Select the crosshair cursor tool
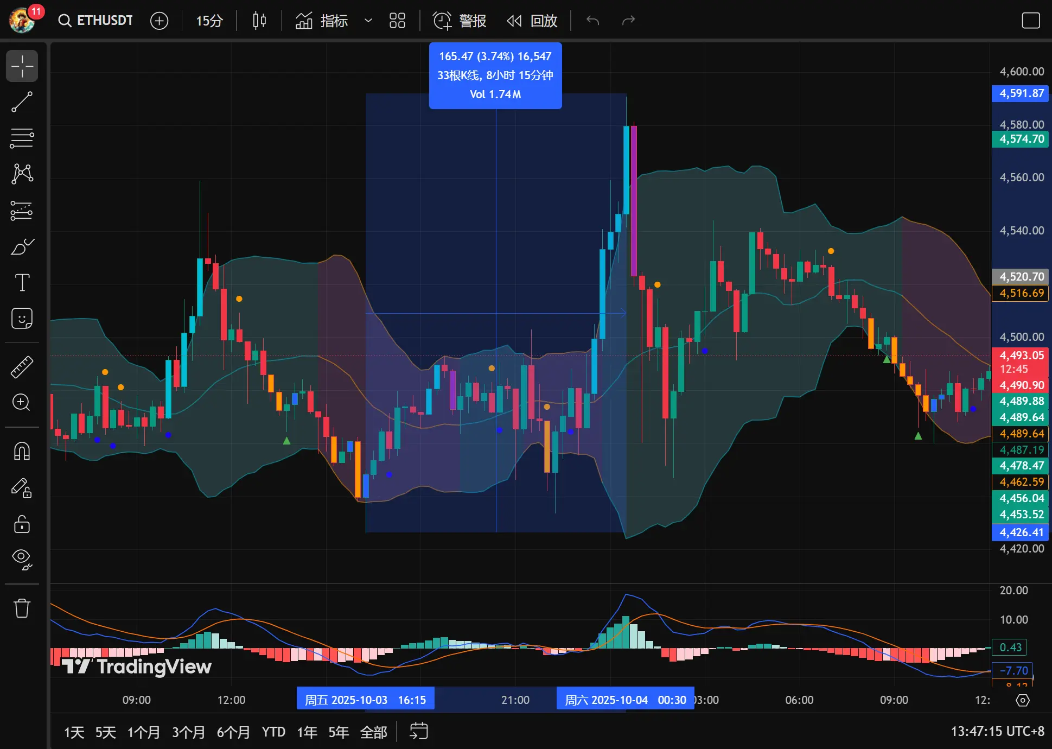The height and width of the screenshot is (749, 1052). pyautogui.click(x=22, y=66)
